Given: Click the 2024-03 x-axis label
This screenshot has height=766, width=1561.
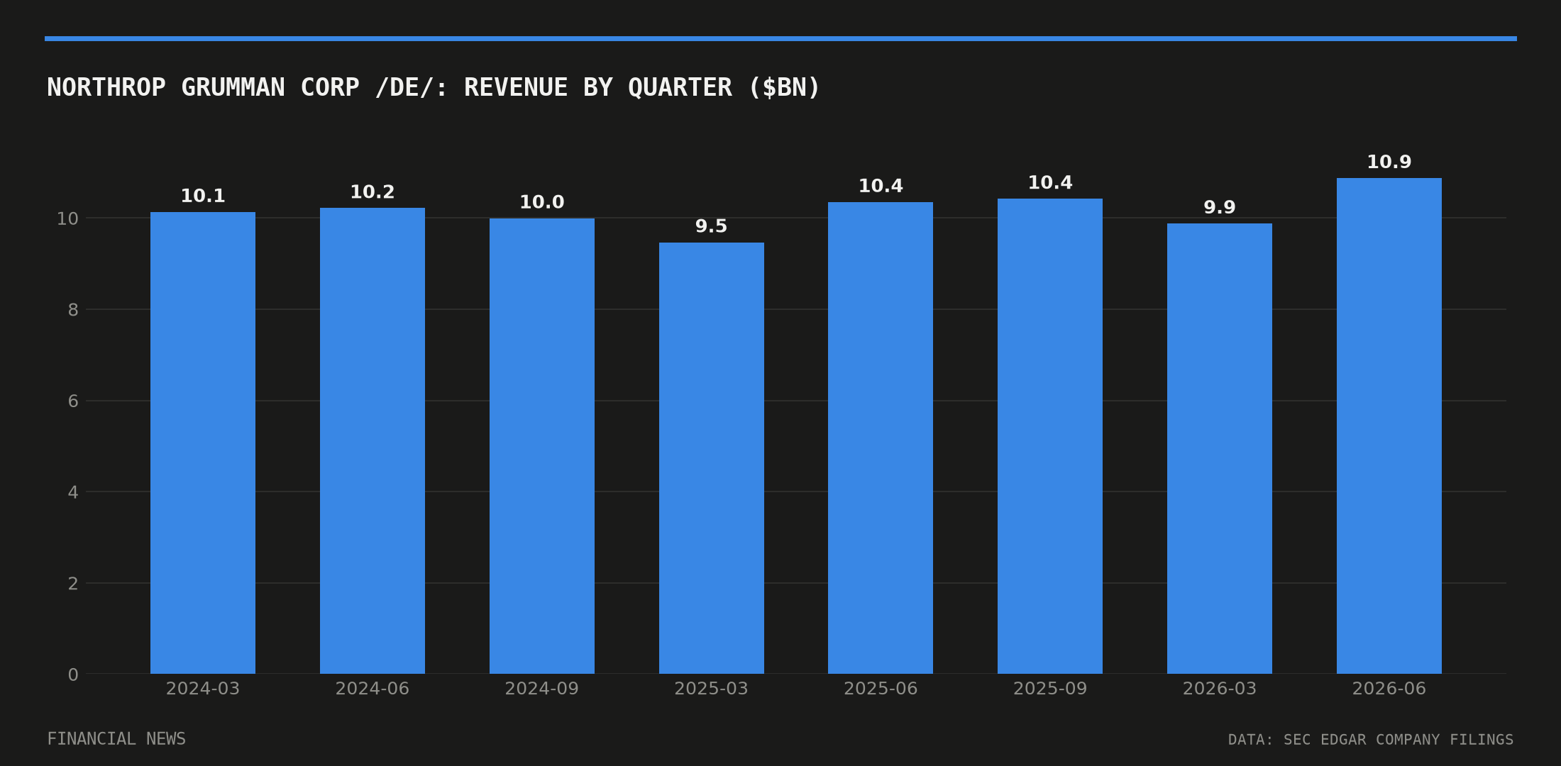Looking at the screenshot, I should pos(203,689).
